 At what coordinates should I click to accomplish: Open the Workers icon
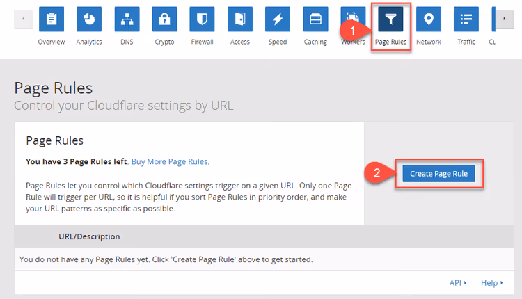pos(353,19)
